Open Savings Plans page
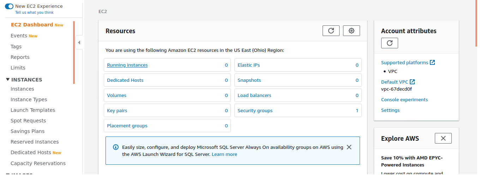This screenshot has width=480, height=182. pos(28,131)
